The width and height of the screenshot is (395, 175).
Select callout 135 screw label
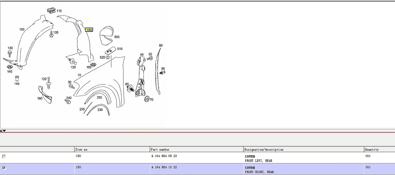(56, 32)
